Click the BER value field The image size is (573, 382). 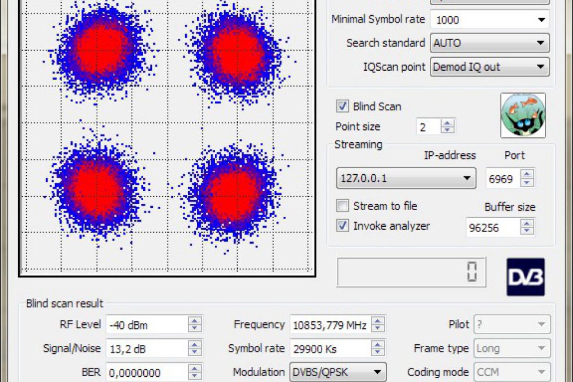pos(146,372)
